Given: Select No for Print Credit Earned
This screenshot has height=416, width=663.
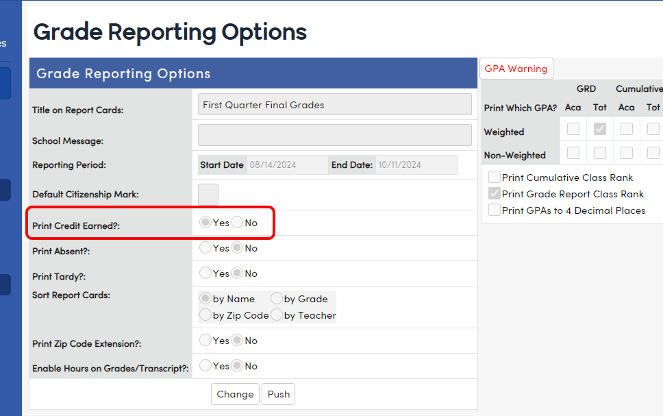Looking at the screenshot, I should pyautogui.click(x=237, y=222).
